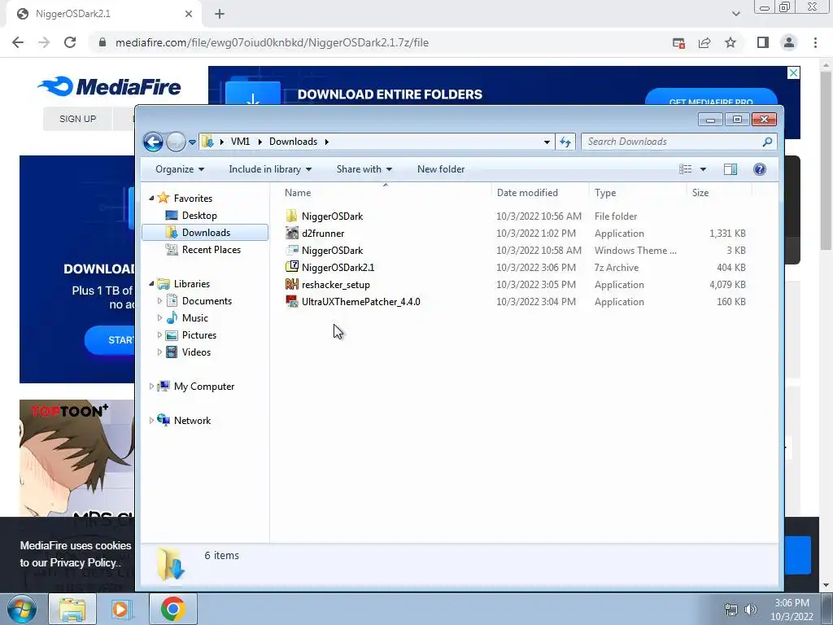Click Chrome's back arrow

18,42
